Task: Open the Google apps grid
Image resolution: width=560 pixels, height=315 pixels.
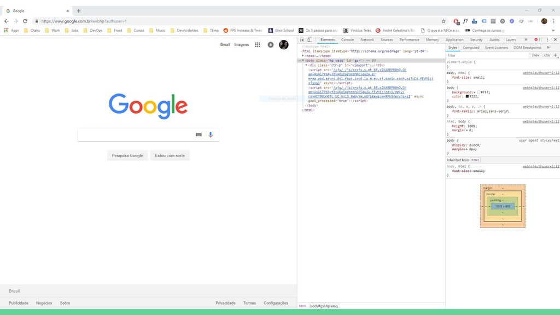Action: 258,45
